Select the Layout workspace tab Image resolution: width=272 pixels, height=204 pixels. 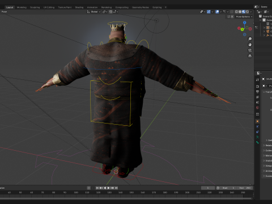[10, 7]
